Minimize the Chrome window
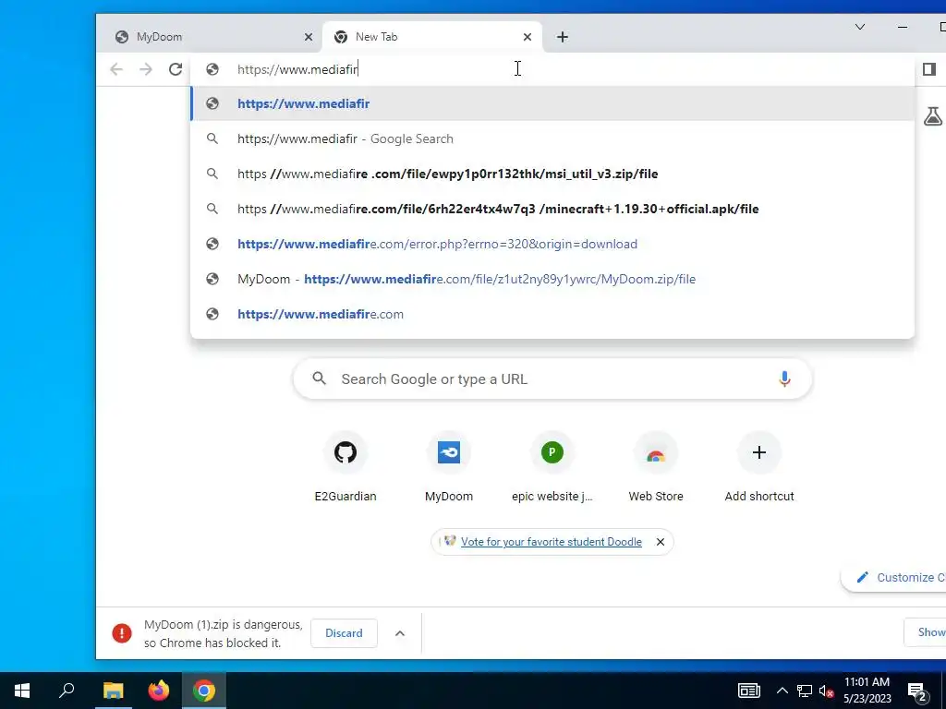 (x=903, y=27)
